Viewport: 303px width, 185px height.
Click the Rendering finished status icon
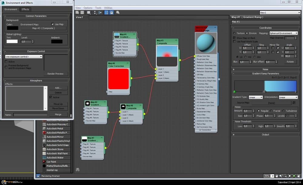pyautogui.click(x=38, y=176)
